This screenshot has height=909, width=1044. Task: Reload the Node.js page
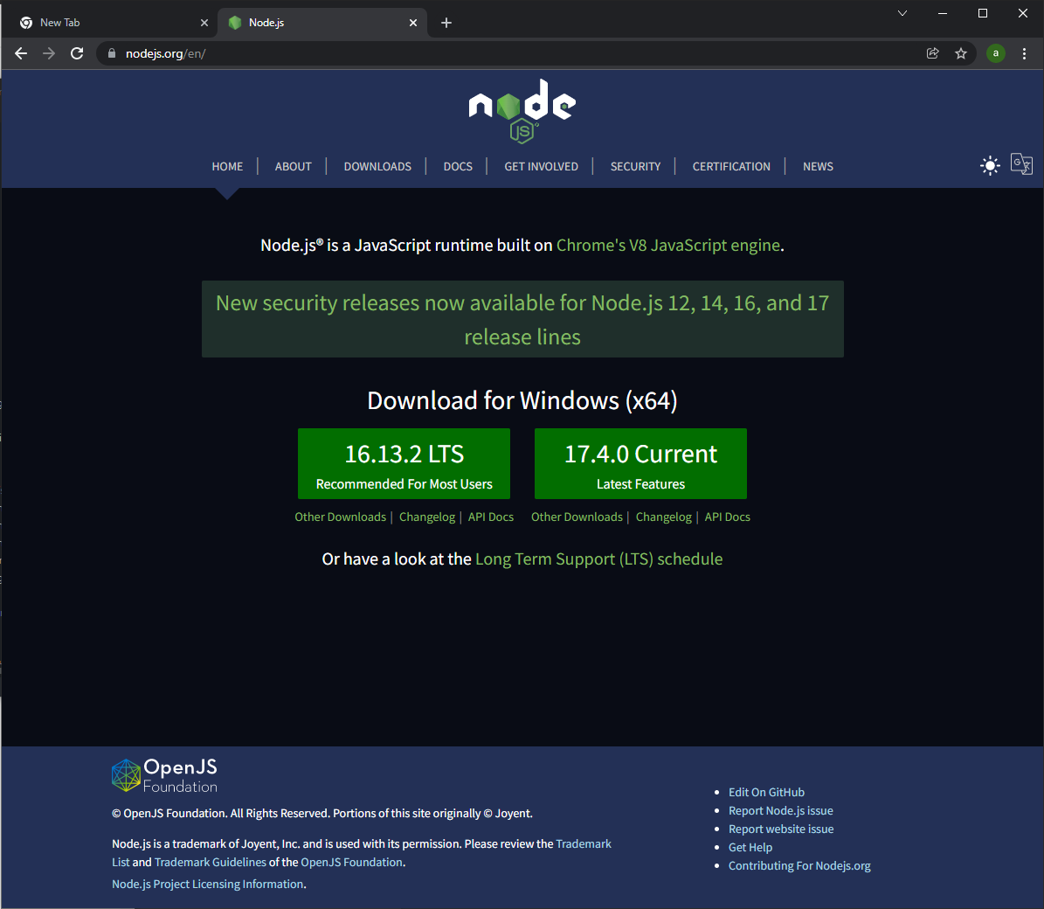(77, 53)
